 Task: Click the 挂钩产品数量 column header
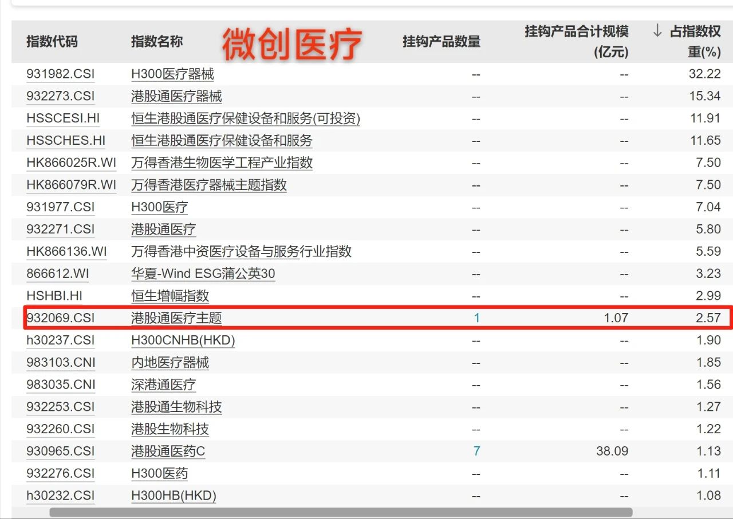[x=442, y=41]
